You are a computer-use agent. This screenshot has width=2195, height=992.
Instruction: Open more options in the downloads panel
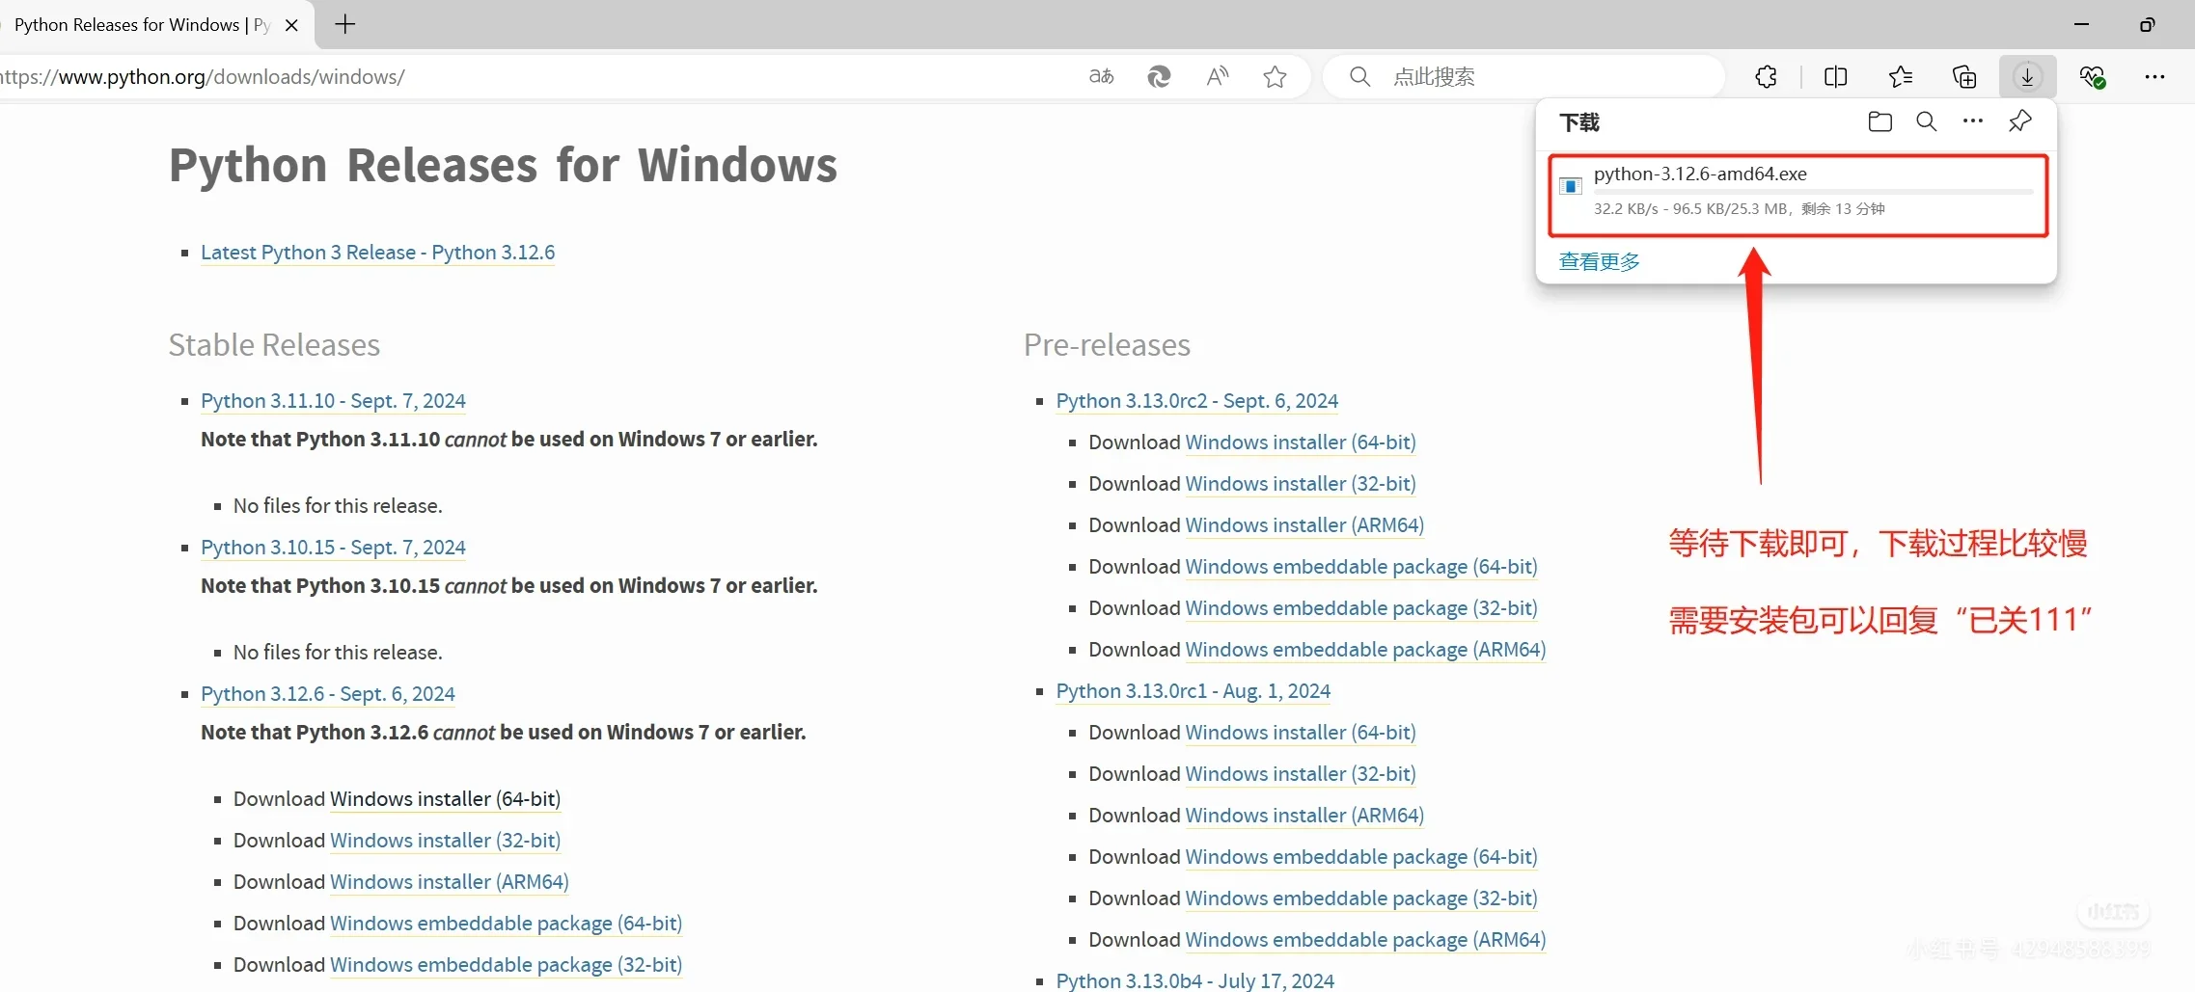(1973, 121)
